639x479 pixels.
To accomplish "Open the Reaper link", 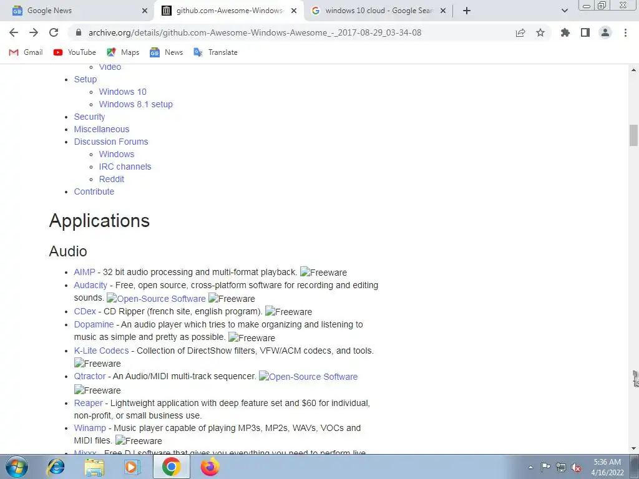I will click(x=88, y=404).
